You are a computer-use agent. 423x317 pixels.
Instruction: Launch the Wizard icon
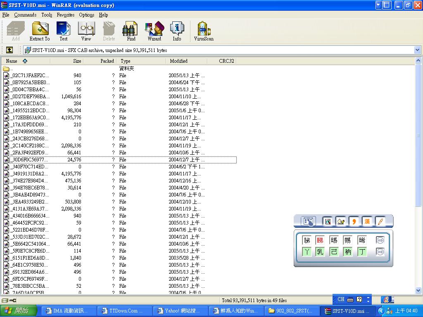[154, 30]
